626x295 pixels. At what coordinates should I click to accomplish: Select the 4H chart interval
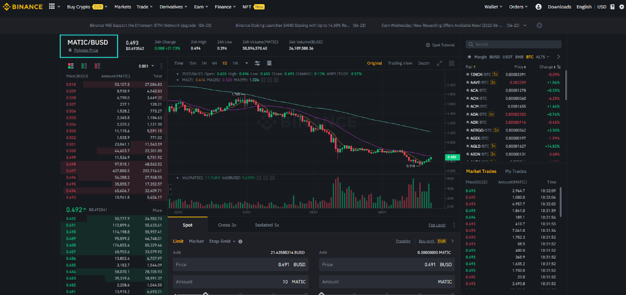[214, 63]
